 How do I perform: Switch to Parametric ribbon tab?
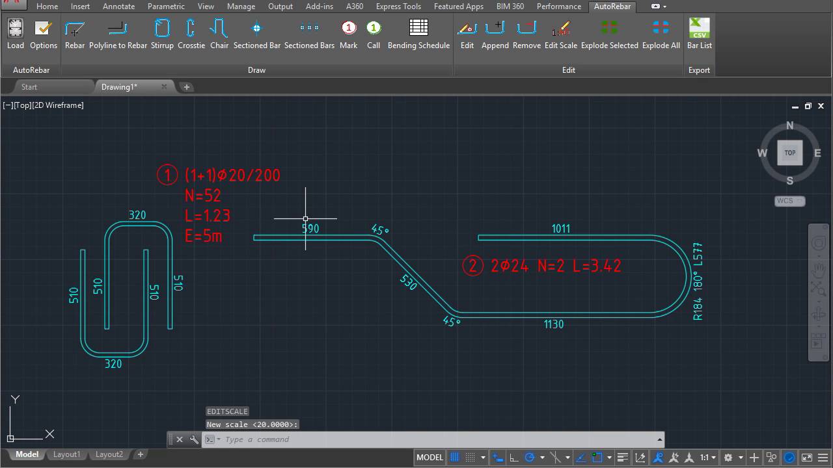[166, 6]
